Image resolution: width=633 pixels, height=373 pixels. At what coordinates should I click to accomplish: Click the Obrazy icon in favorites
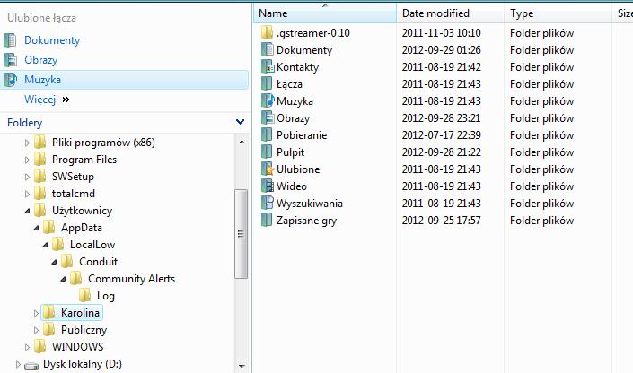pos(10,60)
